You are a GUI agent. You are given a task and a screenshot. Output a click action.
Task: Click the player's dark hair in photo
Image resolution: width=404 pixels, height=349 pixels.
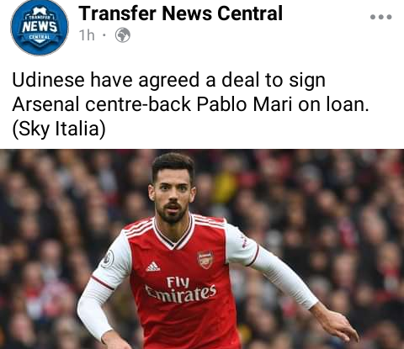173,164
